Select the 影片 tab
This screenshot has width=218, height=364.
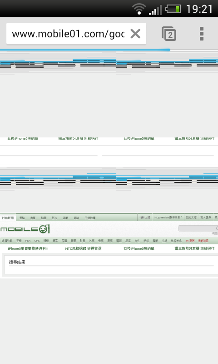(x=54, y=218)
